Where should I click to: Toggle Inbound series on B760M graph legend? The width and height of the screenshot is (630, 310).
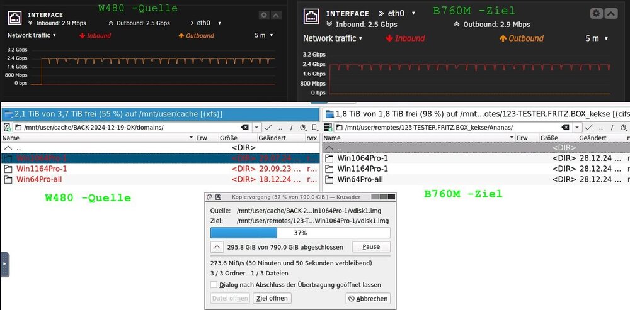point(405,38)
